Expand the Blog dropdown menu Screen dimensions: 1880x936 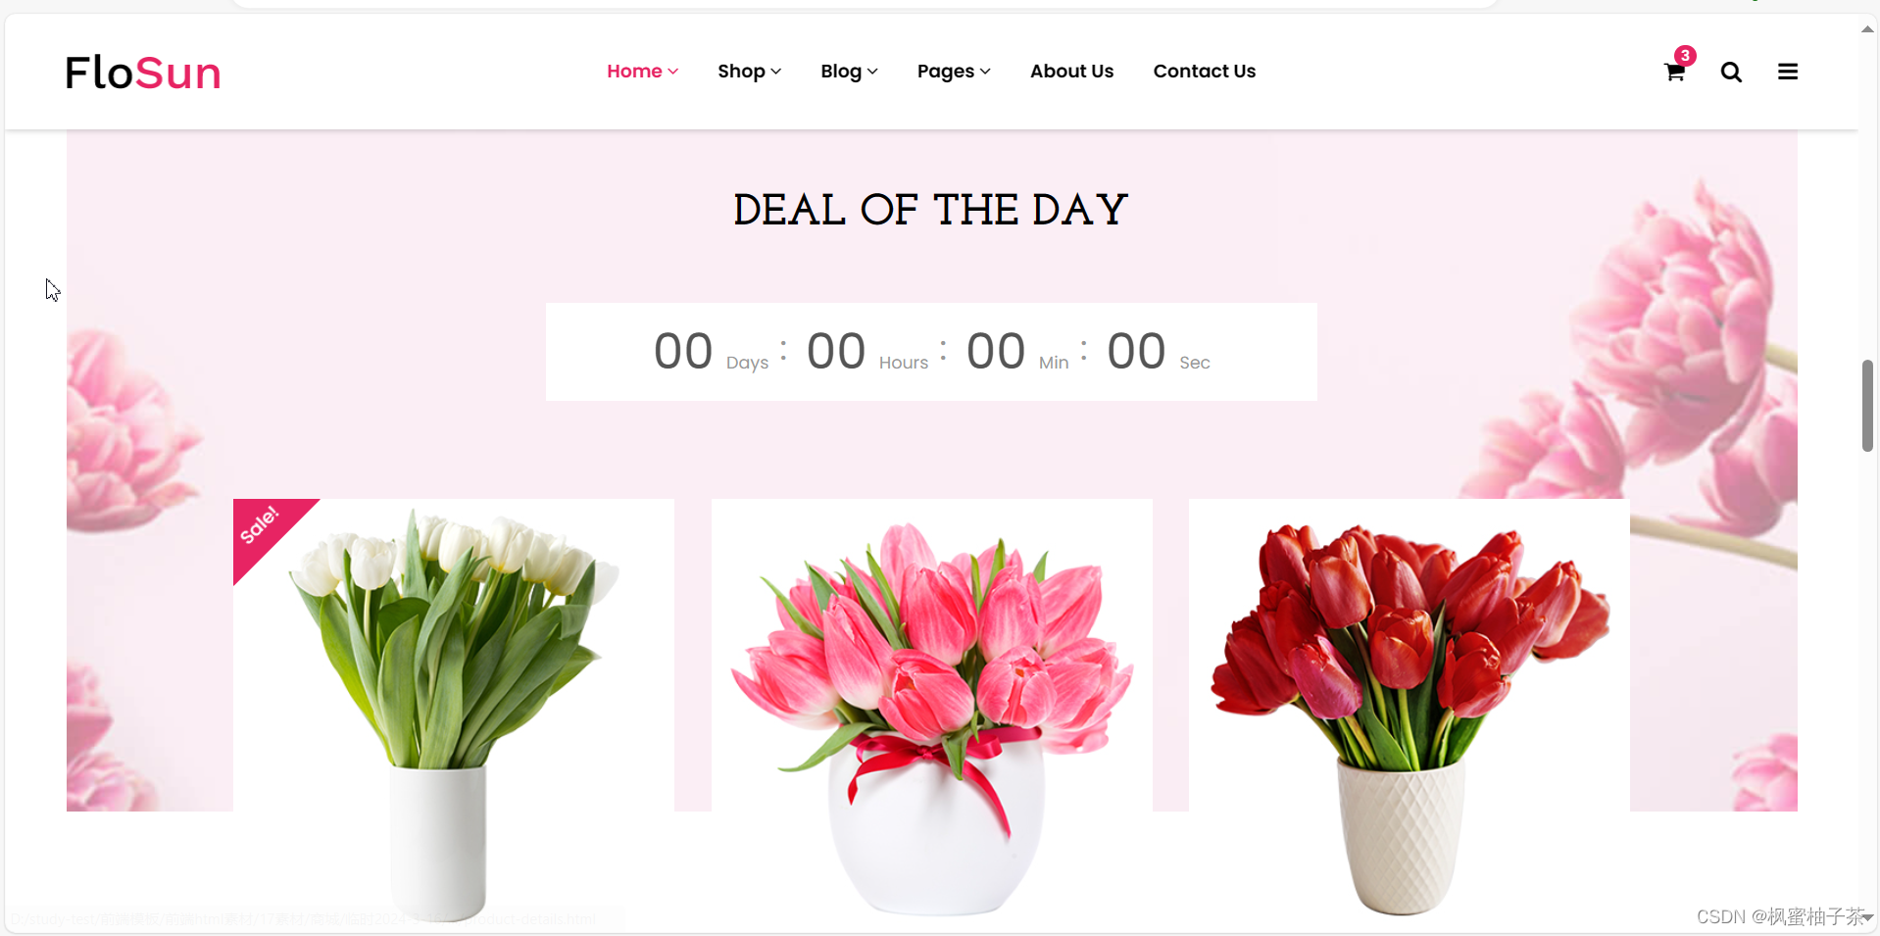tap(849, 72)
